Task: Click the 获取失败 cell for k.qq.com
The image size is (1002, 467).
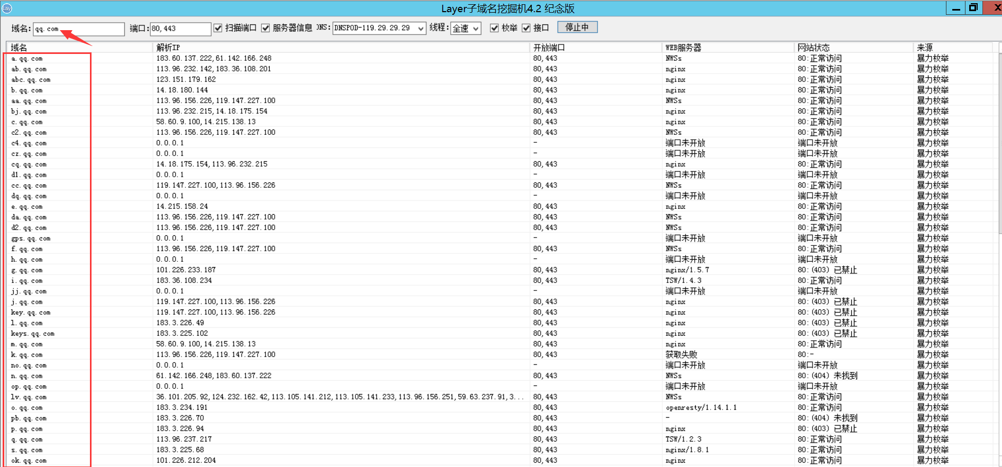Action: (x=681, y=354)
